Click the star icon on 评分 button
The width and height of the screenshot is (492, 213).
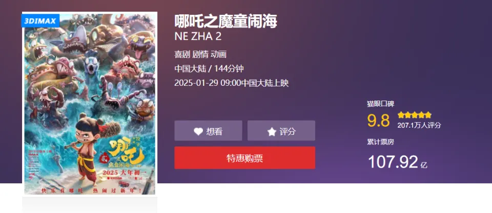pyautogui.click(x=272, y=132)
